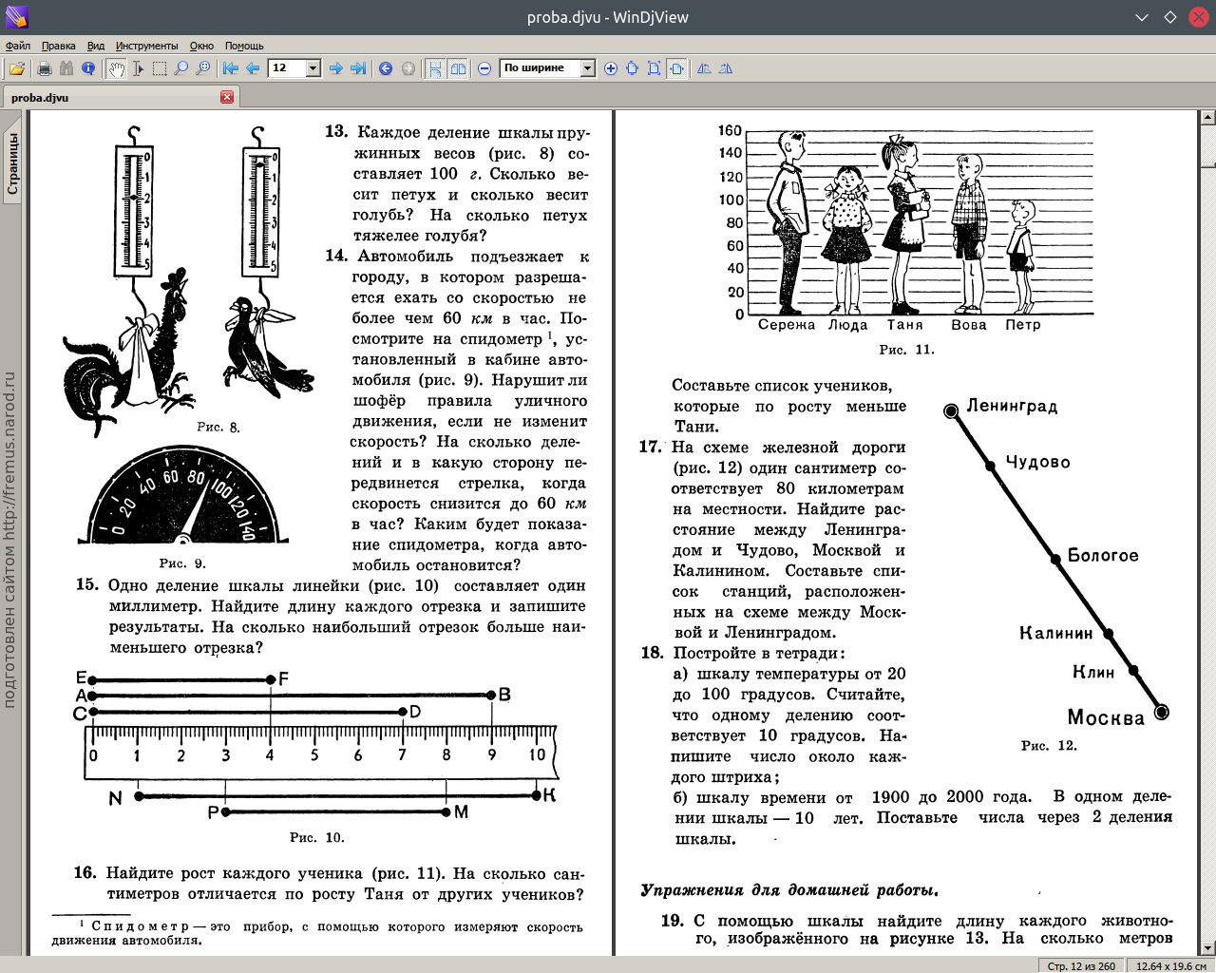Viewport: 1216px width, 973px height.
Task: Rotate the page clockwise
Action: click(726, 68)
